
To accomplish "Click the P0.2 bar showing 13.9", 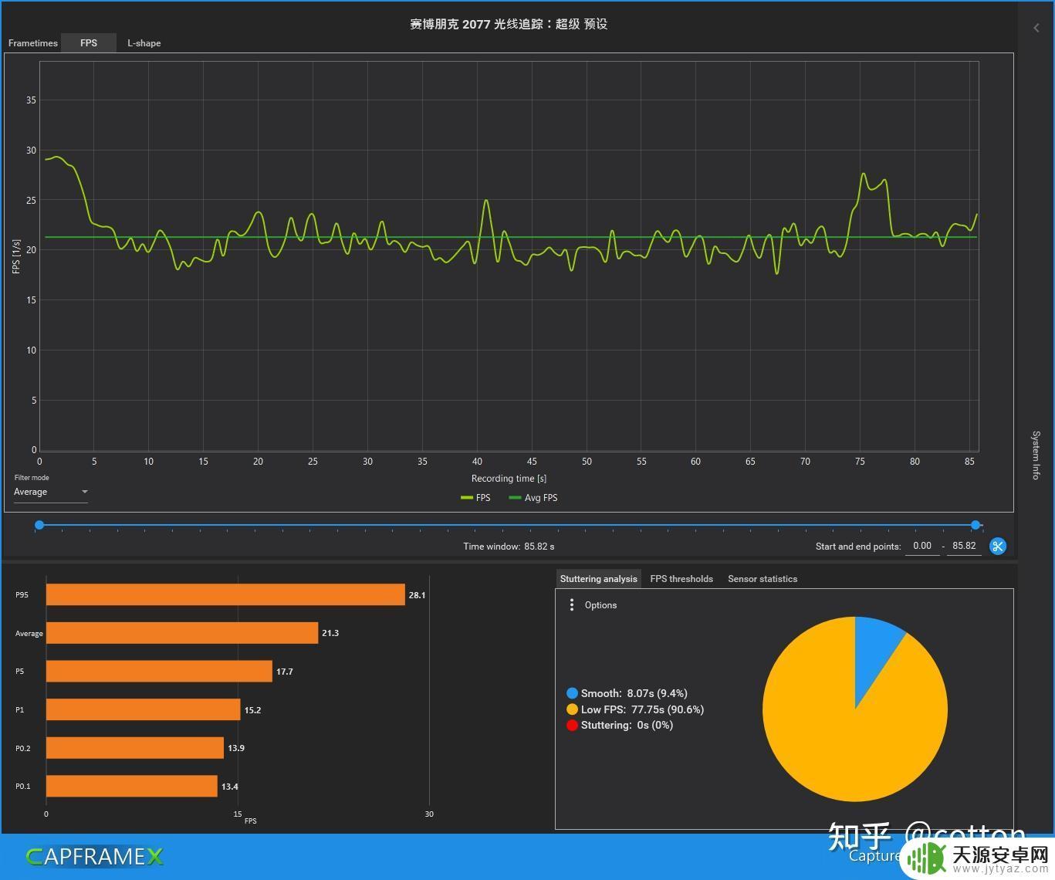I will 135,748.
